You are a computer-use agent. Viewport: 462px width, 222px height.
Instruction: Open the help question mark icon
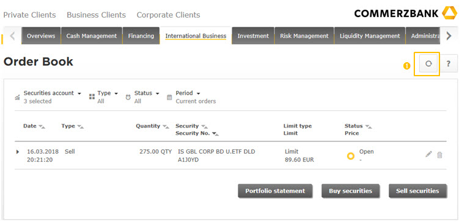(x=448, y=64)
